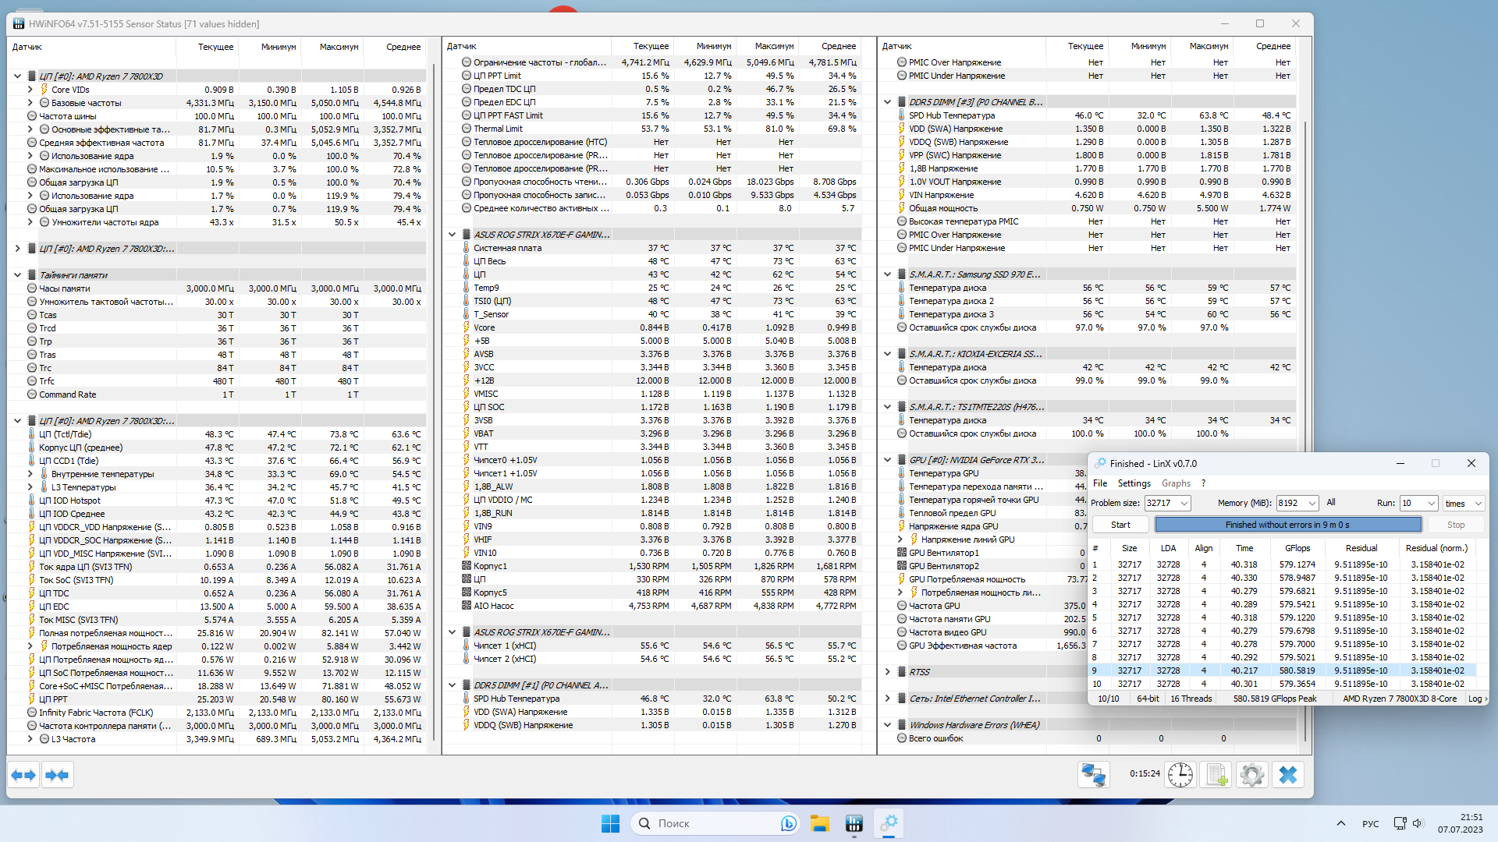Expand the RTSS sensor group

click(888, 672)
